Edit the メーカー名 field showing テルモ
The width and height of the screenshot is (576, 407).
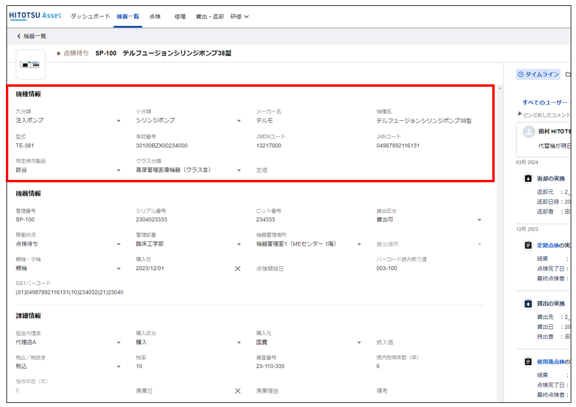tap(309, 120)
